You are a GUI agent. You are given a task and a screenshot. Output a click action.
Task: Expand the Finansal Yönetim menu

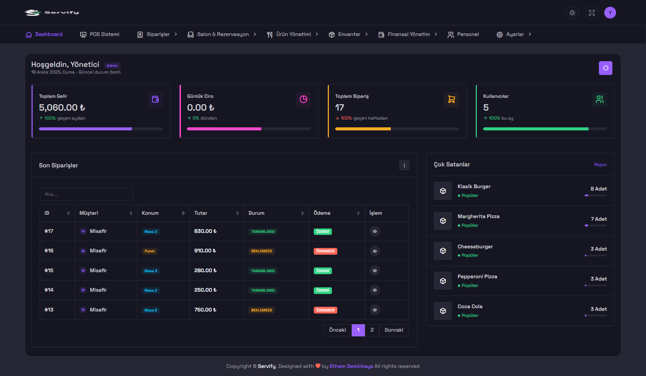tap(408, 34)
